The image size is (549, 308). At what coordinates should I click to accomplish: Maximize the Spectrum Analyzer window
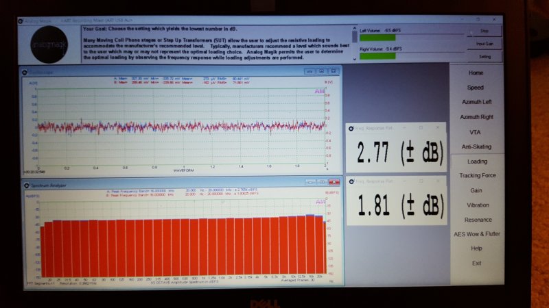tap(322, 182)
